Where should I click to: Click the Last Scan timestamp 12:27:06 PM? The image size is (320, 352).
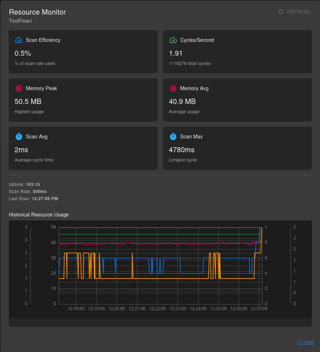click(x=33, y=199)
